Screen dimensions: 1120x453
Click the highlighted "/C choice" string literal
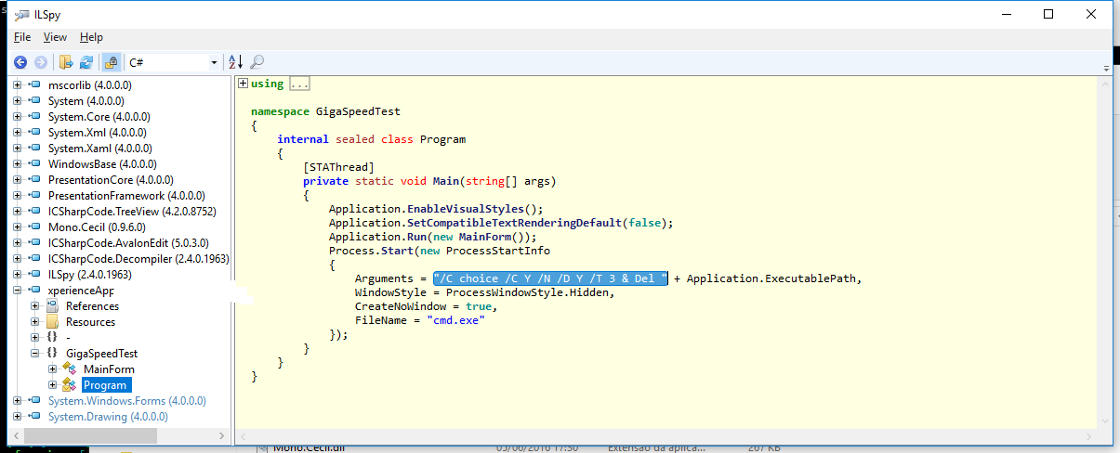550,278
